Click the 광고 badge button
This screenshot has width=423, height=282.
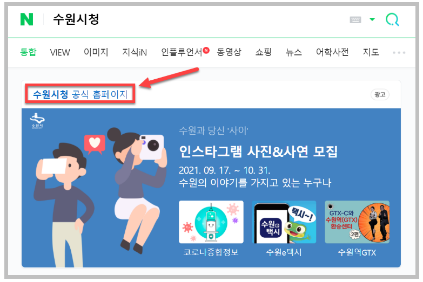click(380, 94)
